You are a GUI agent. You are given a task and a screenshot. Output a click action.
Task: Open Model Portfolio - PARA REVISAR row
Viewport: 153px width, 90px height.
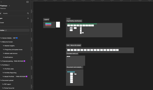pos(15,76)
